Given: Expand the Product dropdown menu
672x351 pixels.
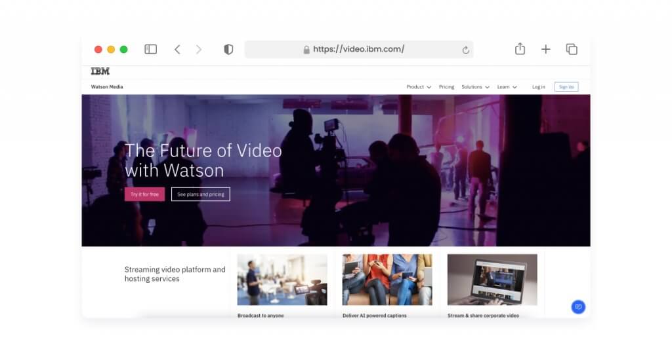Looking at the screenshot, I should click(x=419, y=87).
